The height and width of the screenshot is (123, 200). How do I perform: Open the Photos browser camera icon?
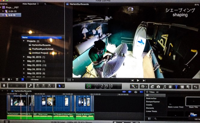click(x=158, y=87)
